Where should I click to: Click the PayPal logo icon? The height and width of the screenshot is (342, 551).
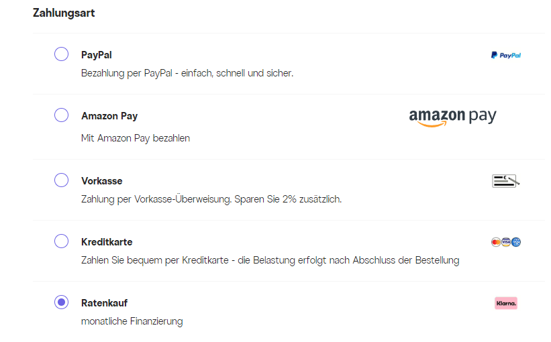coord(505,55)
